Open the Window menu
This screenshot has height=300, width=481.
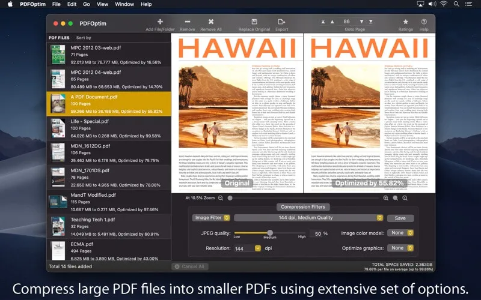(124, 4)
